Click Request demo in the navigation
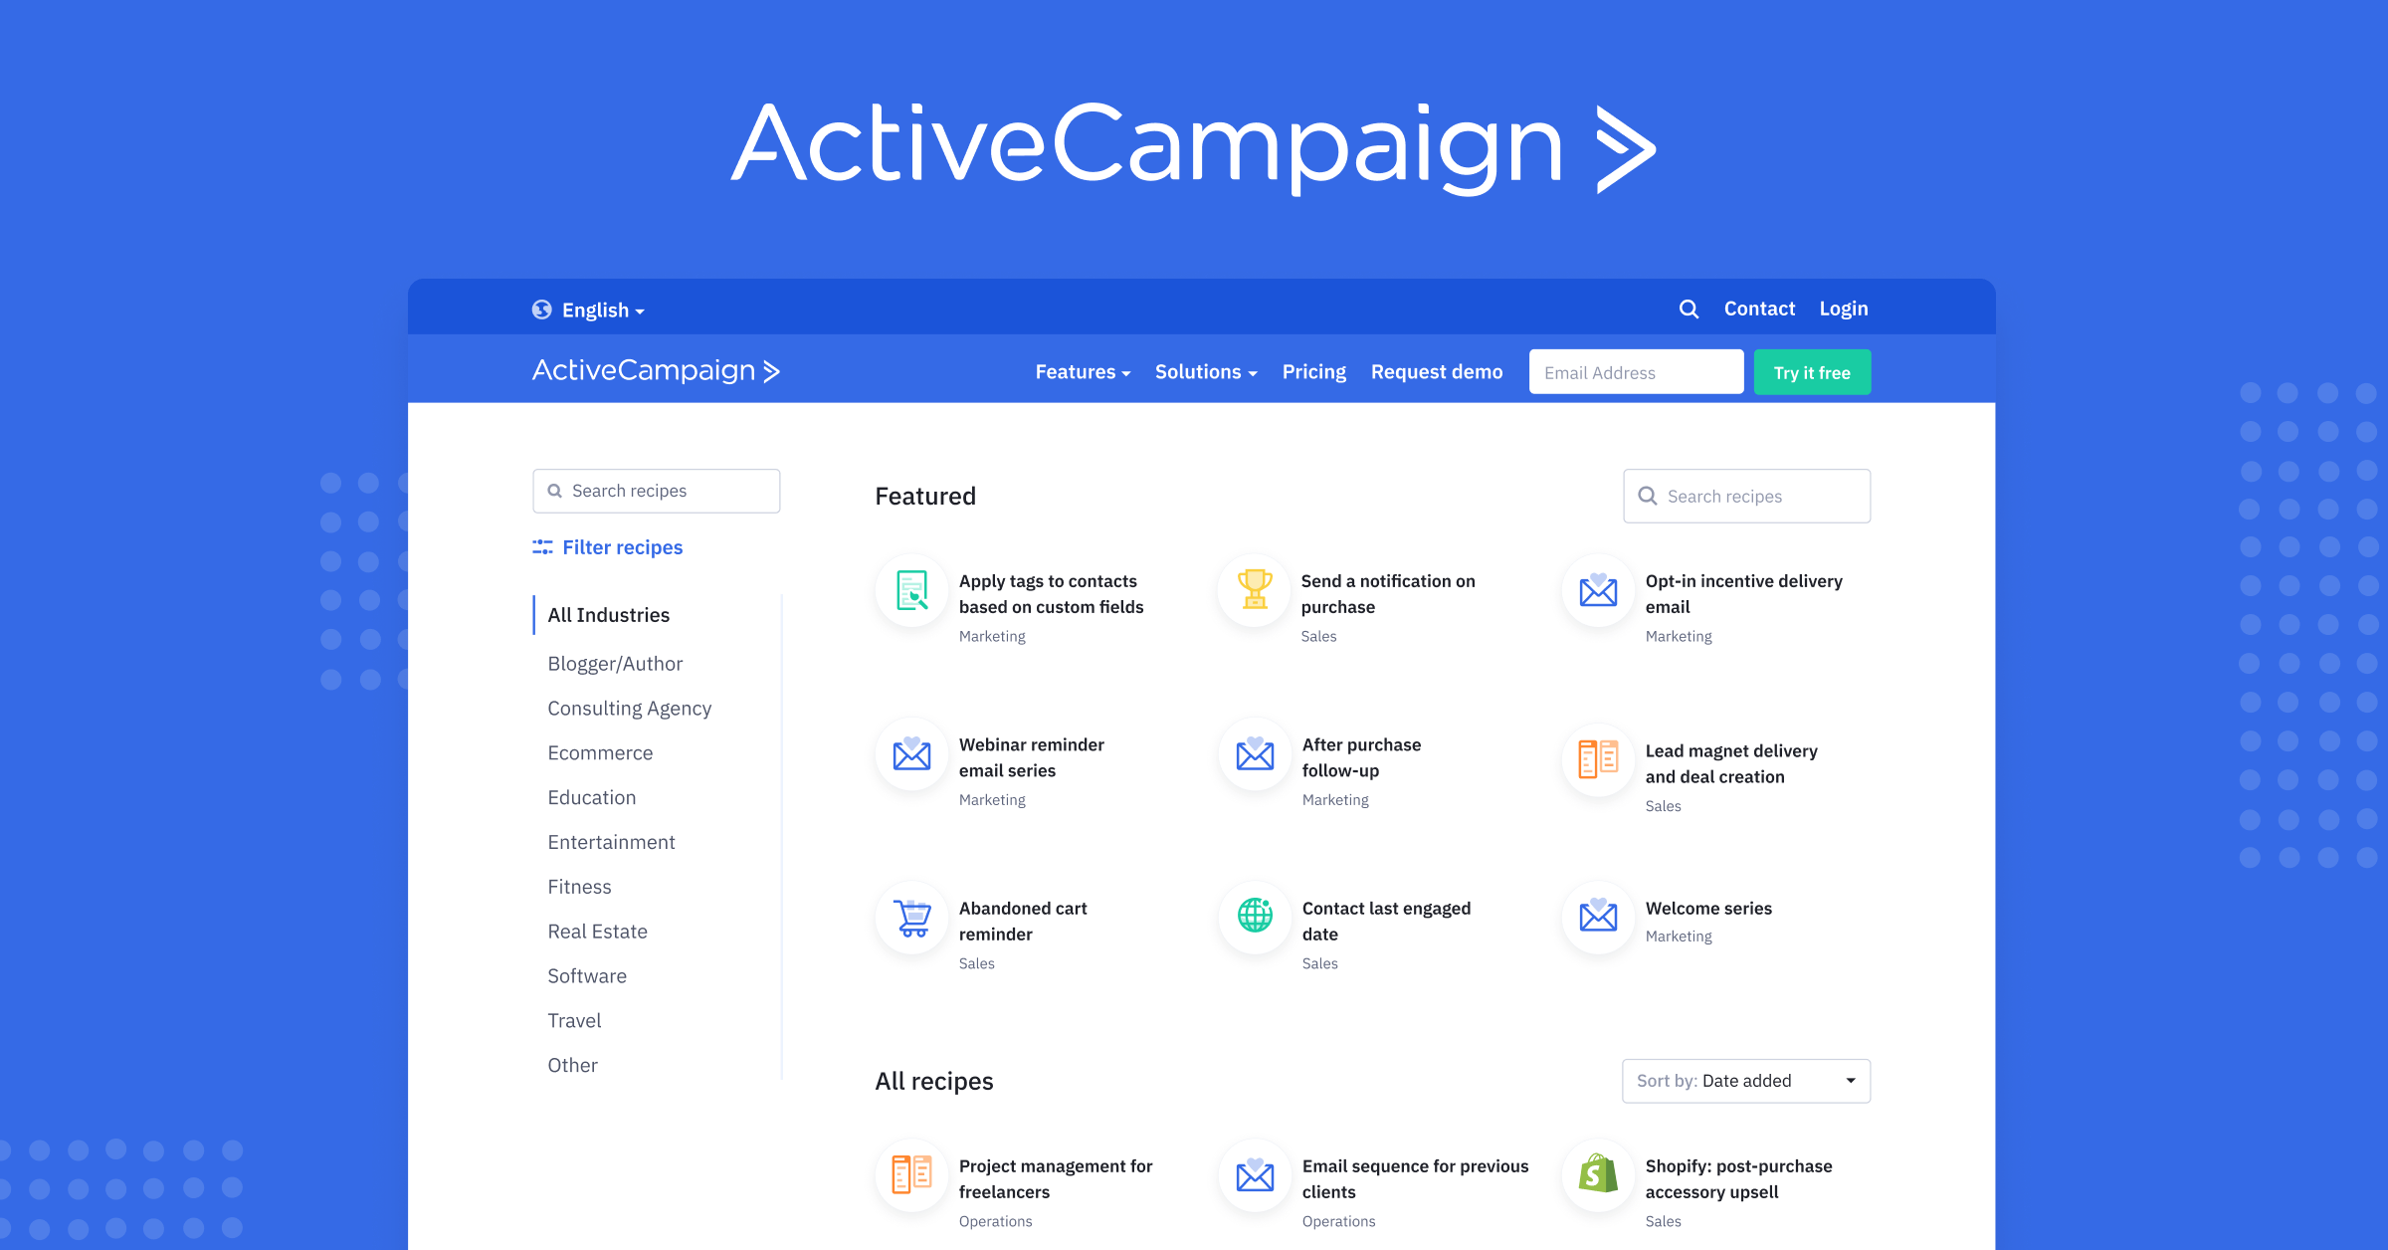The image size is (2388, 1250). coord(1436,371)
